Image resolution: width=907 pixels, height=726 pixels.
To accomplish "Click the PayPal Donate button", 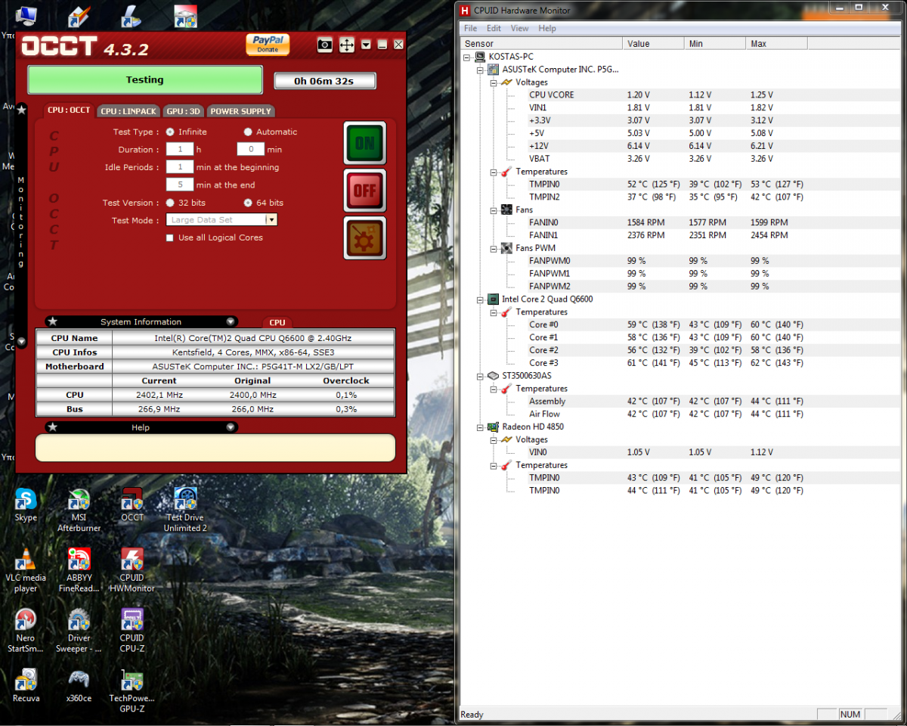I will (268, 45).
